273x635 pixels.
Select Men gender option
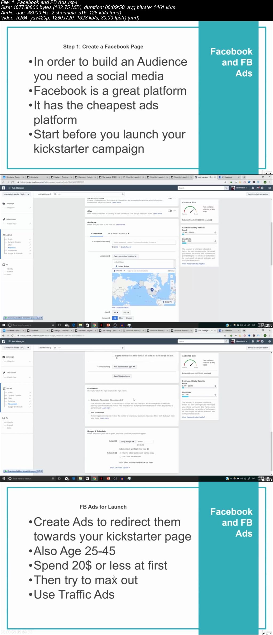click(x=121, y=318)
